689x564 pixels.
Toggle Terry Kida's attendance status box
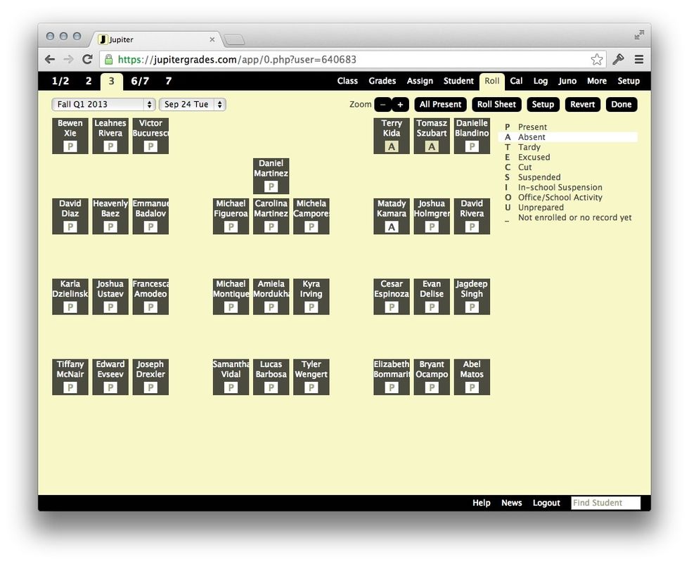click(x=392, y=146)
